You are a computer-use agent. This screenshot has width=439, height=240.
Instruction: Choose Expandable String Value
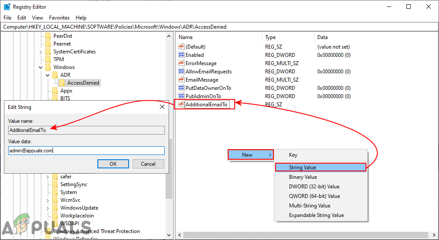coord(321,215)
